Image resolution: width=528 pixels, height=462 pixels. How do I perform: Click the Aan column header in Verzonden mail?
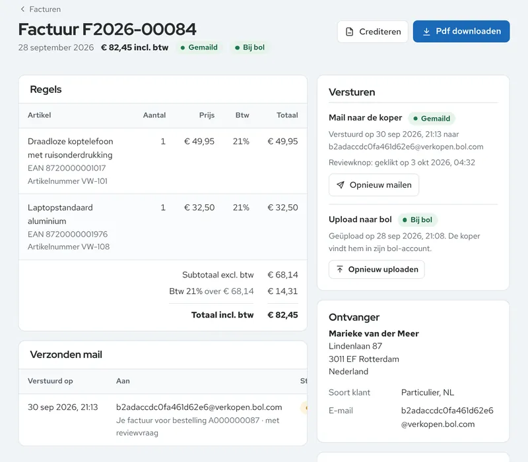[x=123, y=381]
